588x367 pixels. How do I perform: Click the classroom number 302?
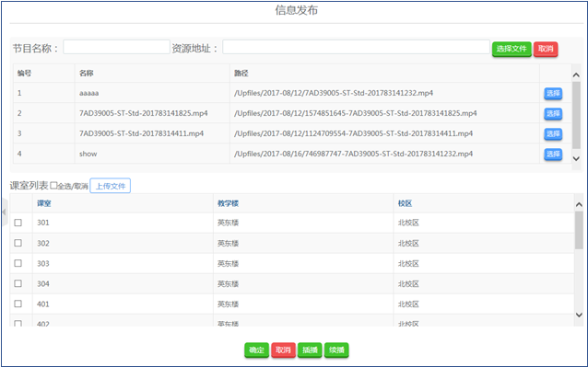click(x=43, y=243)
